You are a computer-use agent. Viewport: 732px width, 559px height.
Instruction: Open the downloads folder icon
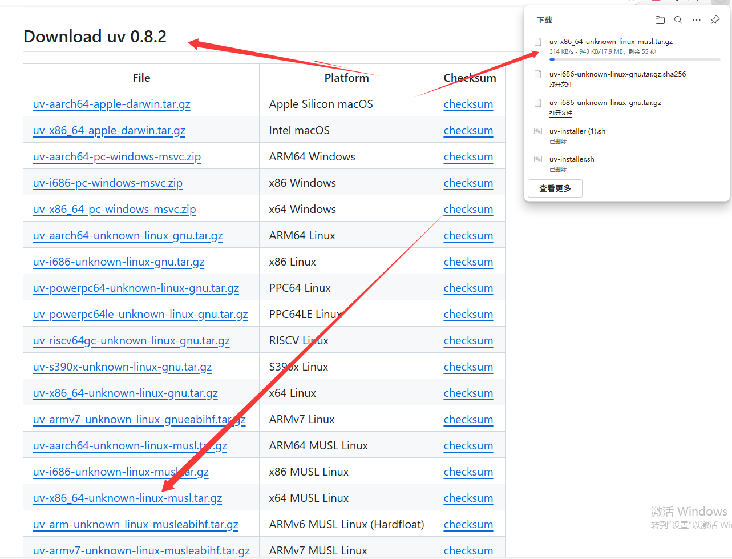click(x=660, y=20)
